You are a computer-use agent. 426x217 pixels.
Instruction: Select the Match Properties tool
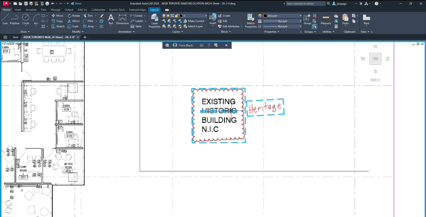pyautogui.click(x=251, y=21)
